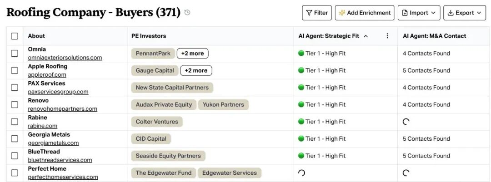Open the appleroof.com link
The height and width of the screenshot is (182, 491).
47,75
